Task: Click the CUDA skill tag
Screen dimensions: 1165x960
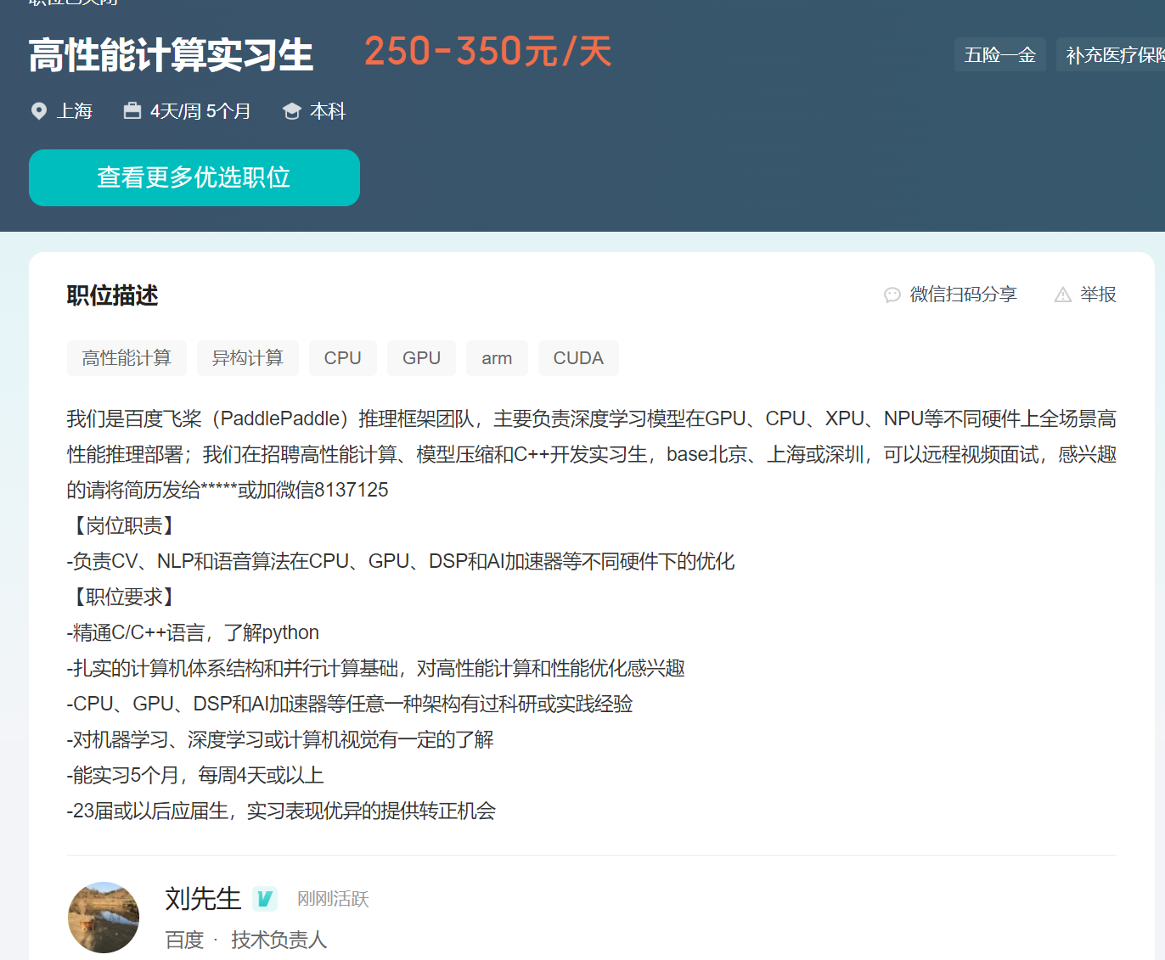Action: [x=578, y=358]
